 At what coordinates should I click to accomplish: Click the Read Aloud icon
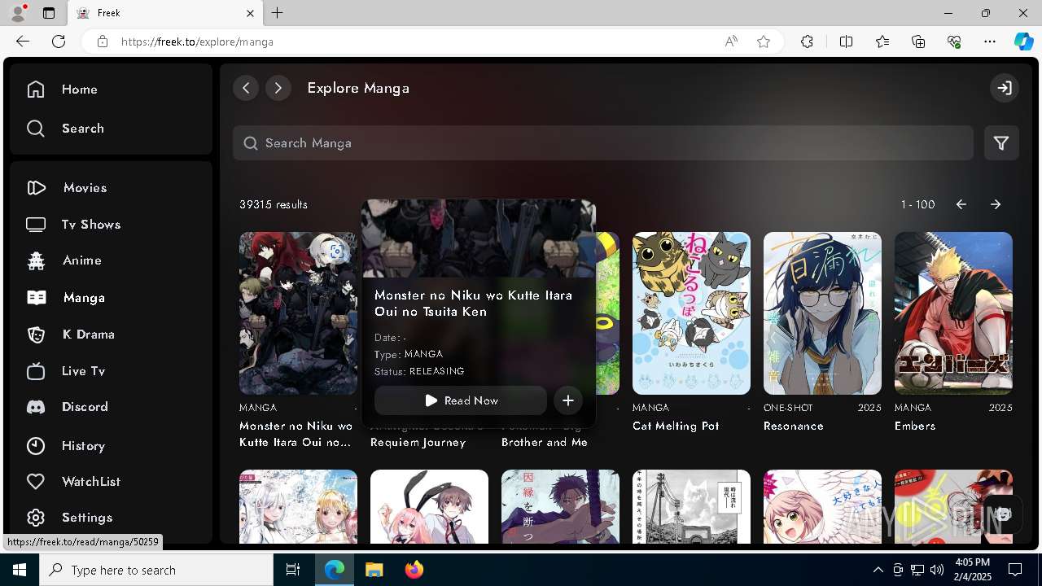click(731, 42)
